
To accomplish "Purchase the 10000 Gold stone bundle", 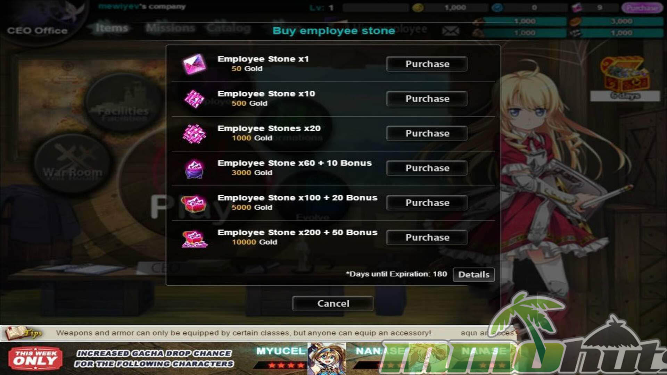I will pos(427,237).
